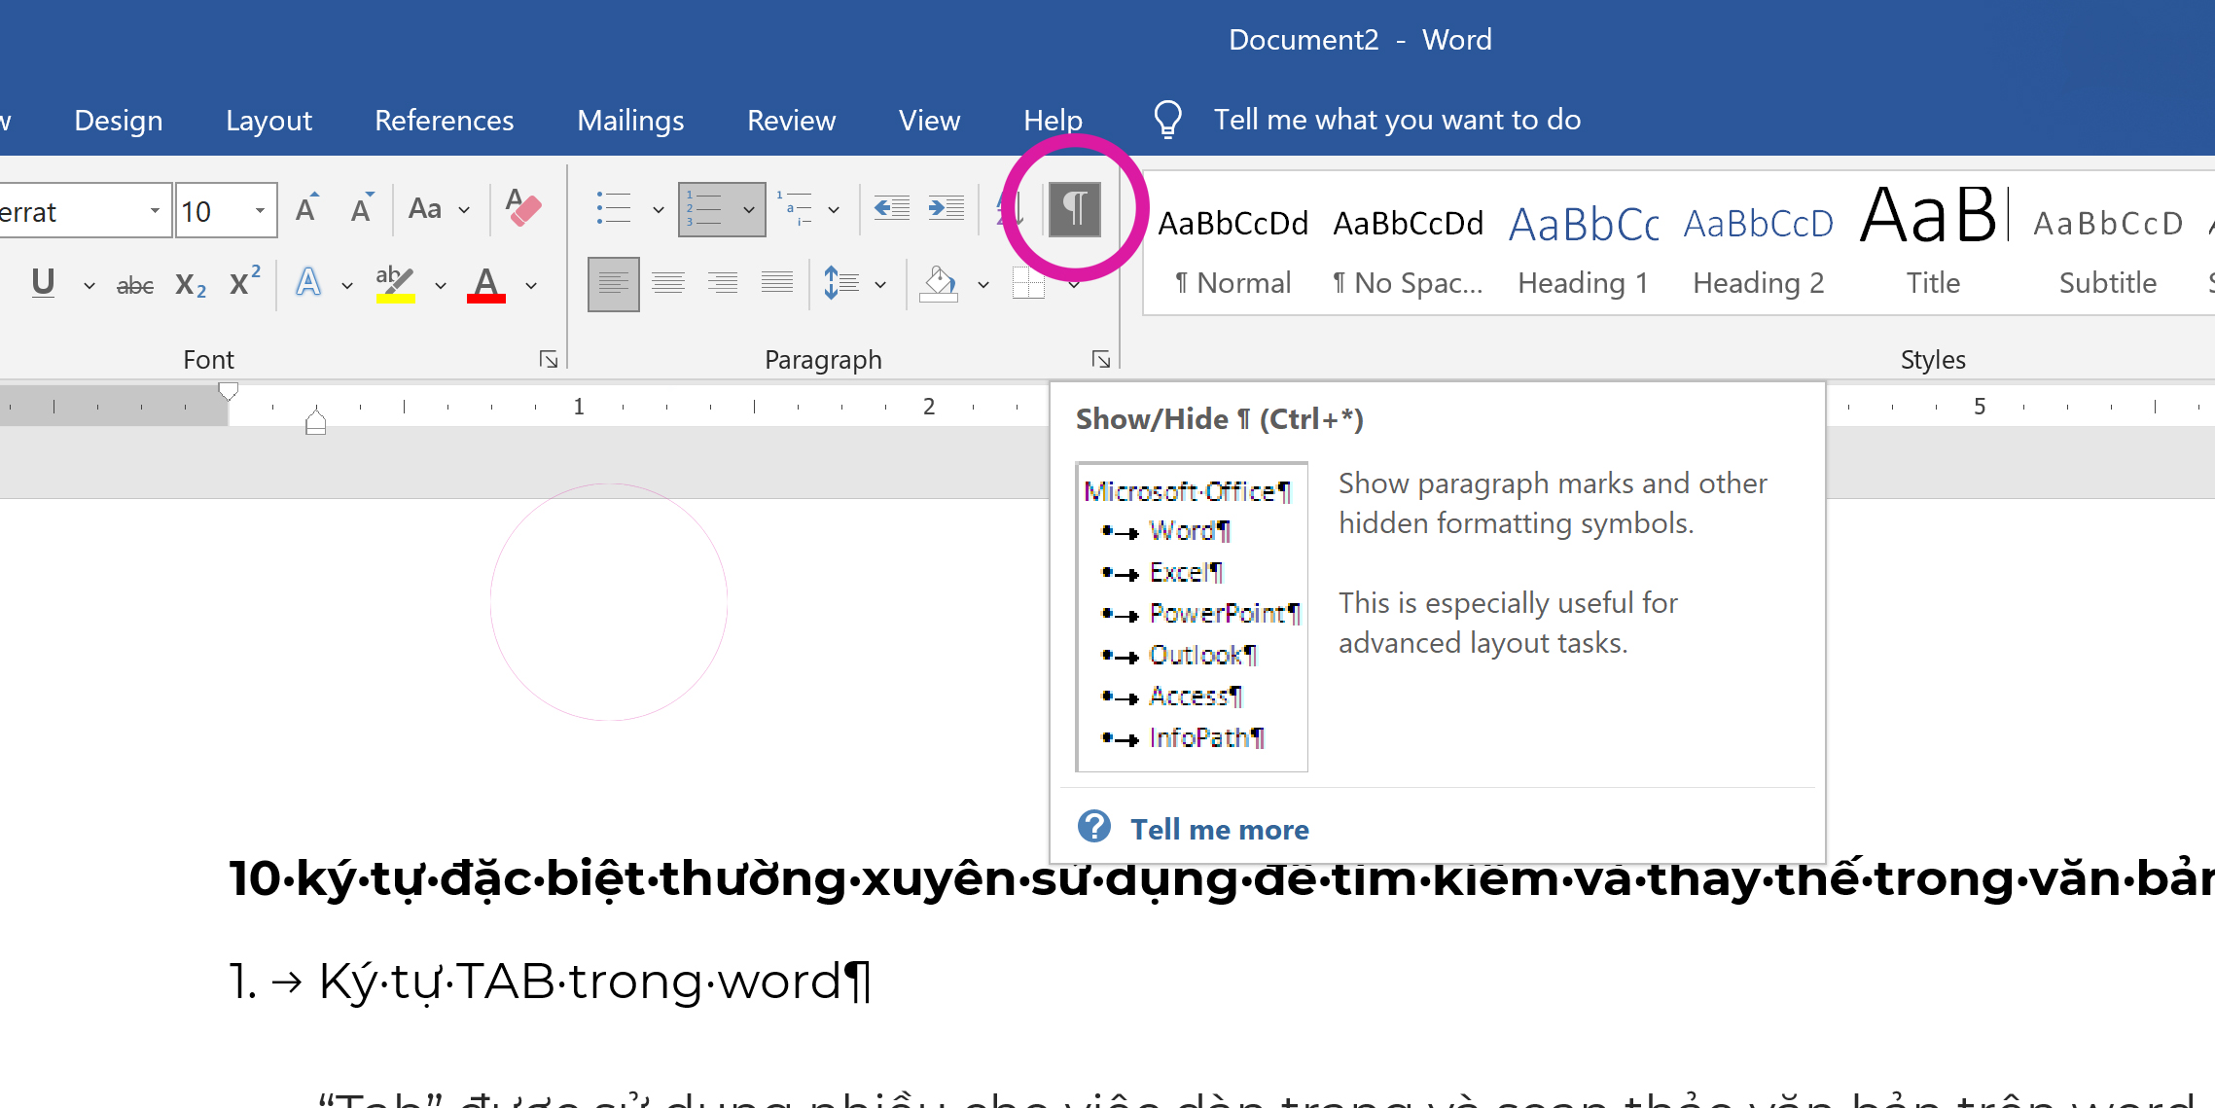Open font name dropdown arrow
Image resolution: width=2215 pixels, height=1108 pixels.
tap(156, 211)
